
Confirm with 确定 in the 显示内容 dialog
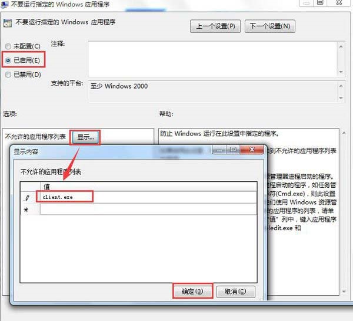pos(192,291)
